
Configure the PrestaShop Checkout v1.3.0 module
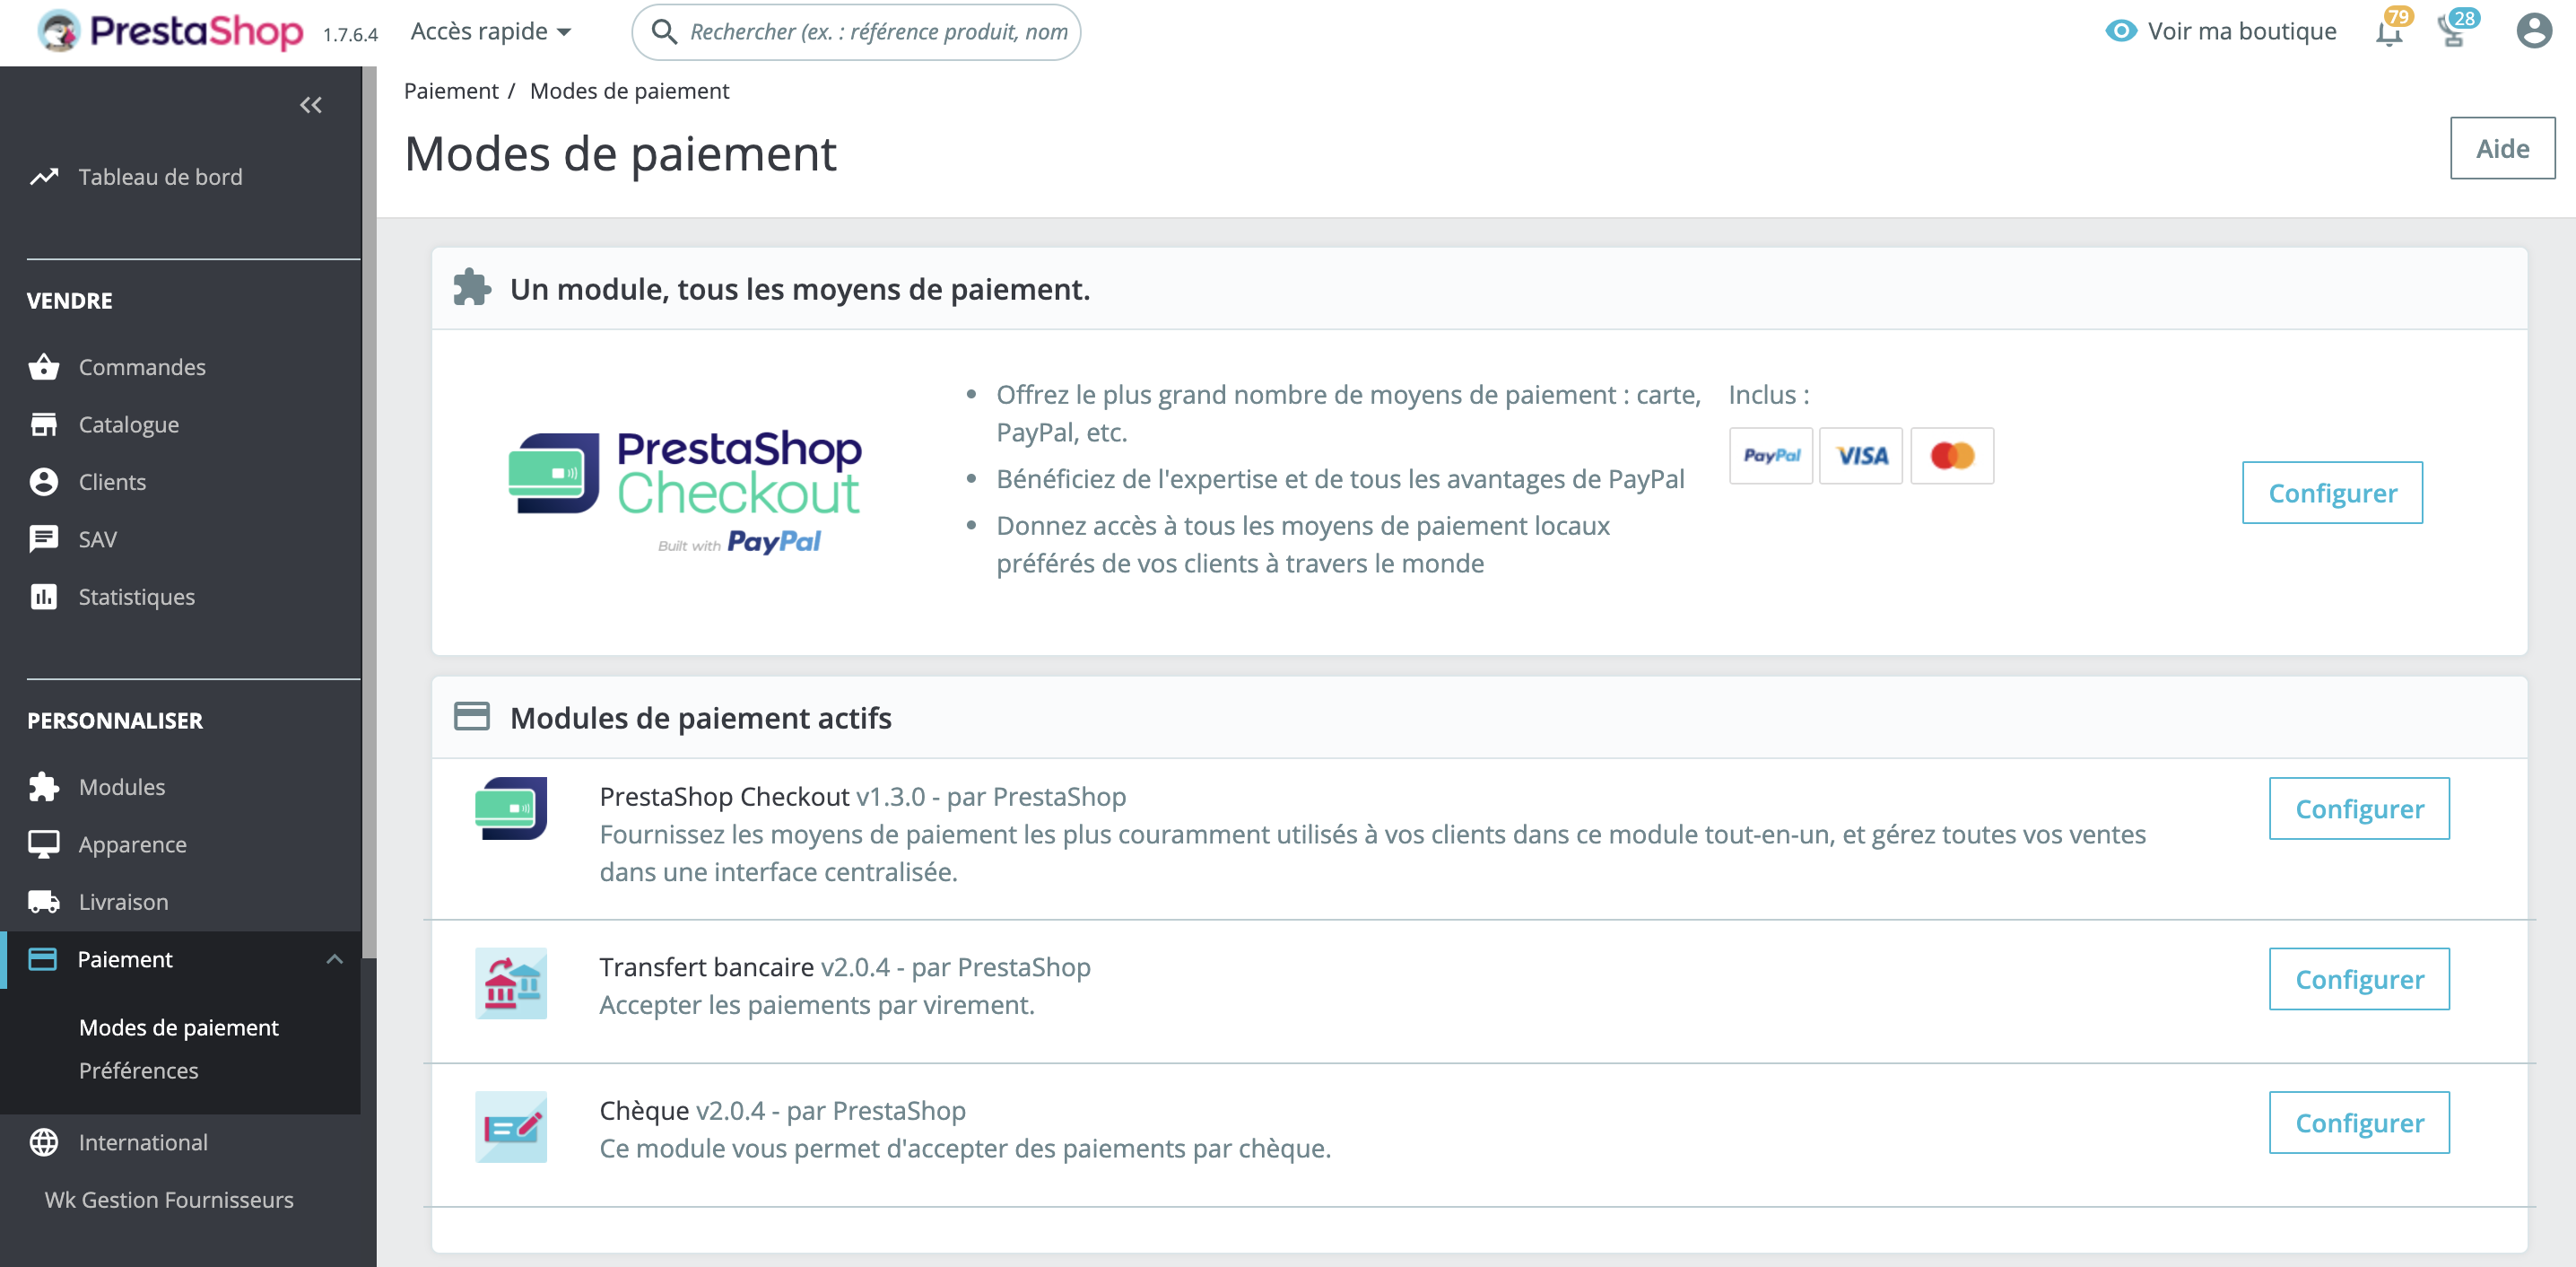click(x=2359, y=808)
